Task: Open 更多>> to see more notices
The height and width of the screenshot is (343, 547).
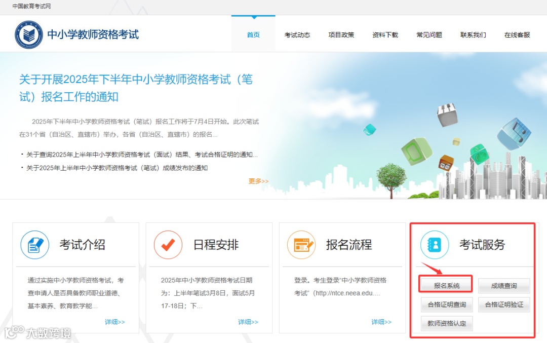Action: coord(258,181)
